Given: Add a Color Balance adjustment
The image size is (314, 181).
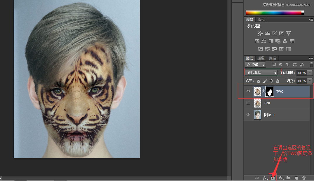Looking at the screenshot, I should 264,41.
